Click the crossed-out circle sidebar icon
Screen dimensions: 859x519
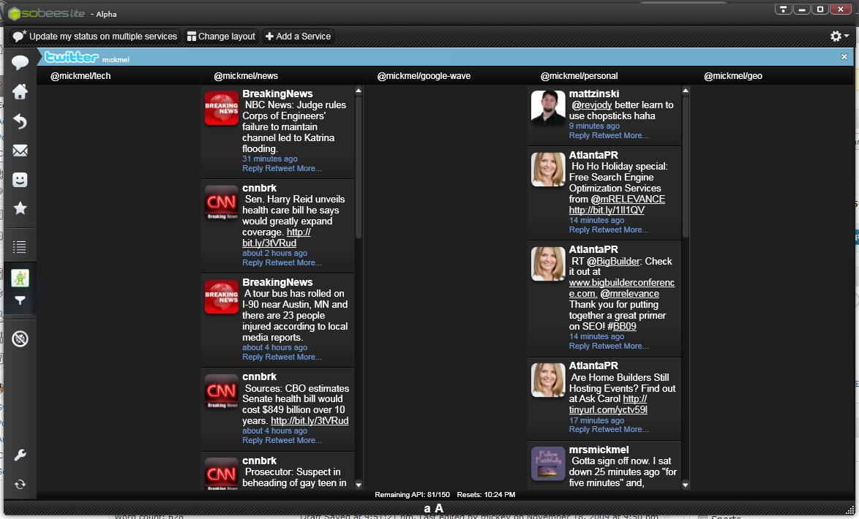20,339
